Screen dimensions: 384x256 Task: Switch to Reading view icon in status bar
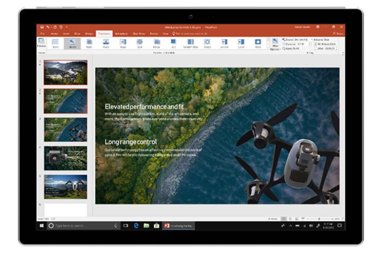pos(297,219)
